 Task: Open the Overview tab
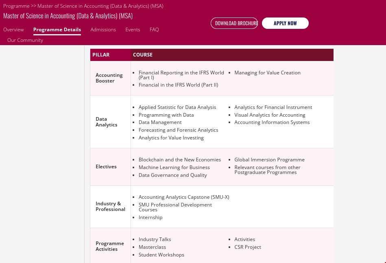13,30
